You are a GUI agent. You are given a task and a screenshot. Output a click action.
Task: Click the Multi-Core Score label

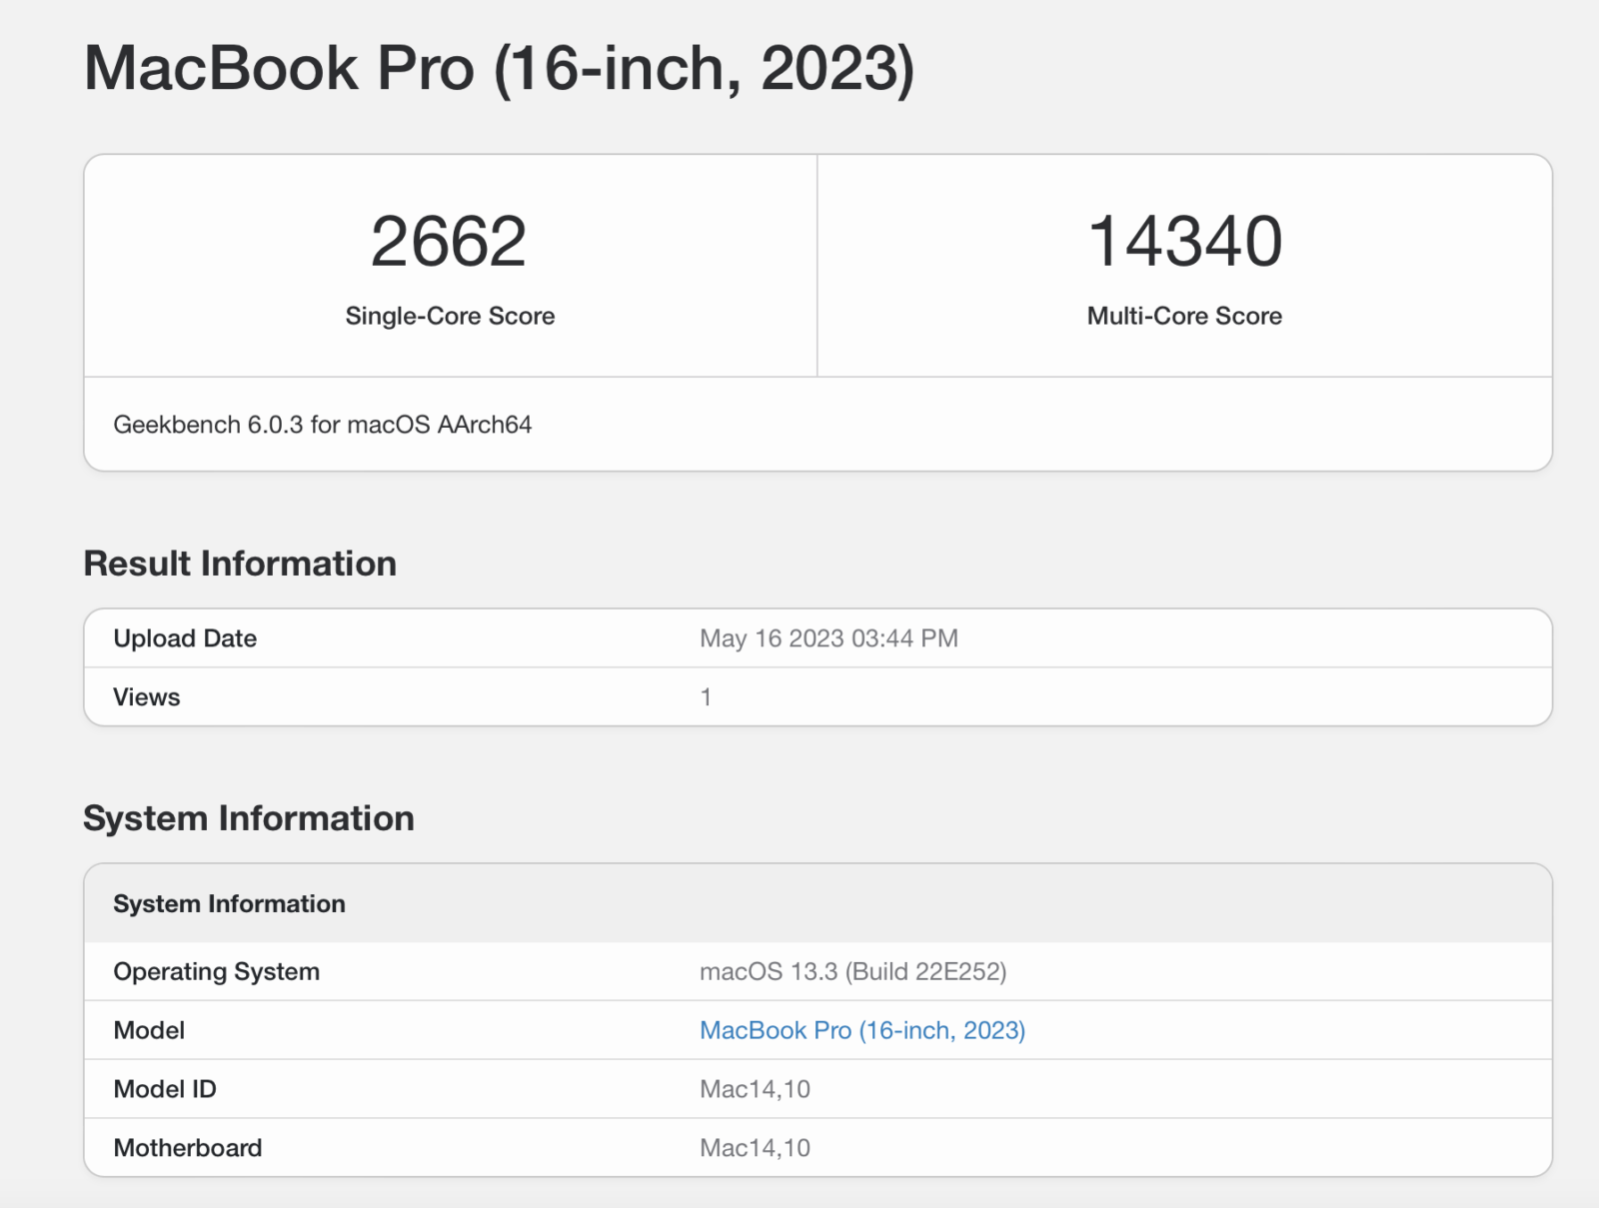pos(1184,316)
